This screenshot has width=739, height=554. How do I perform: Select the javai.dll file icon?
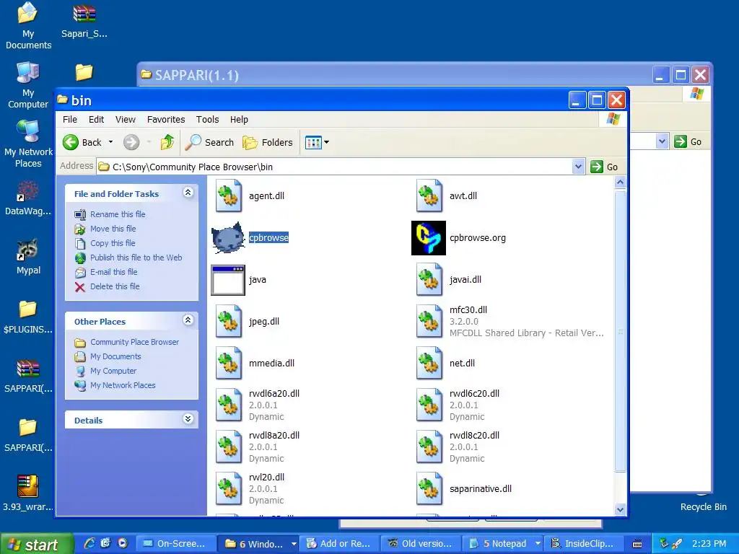coord(429,280)
